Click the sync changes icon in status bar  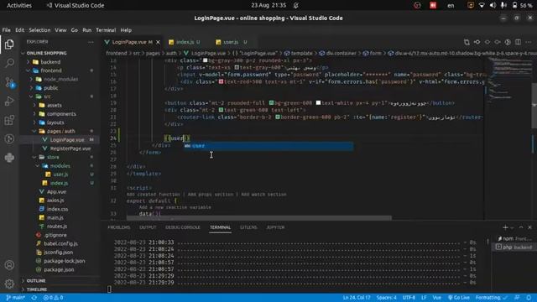34,298
